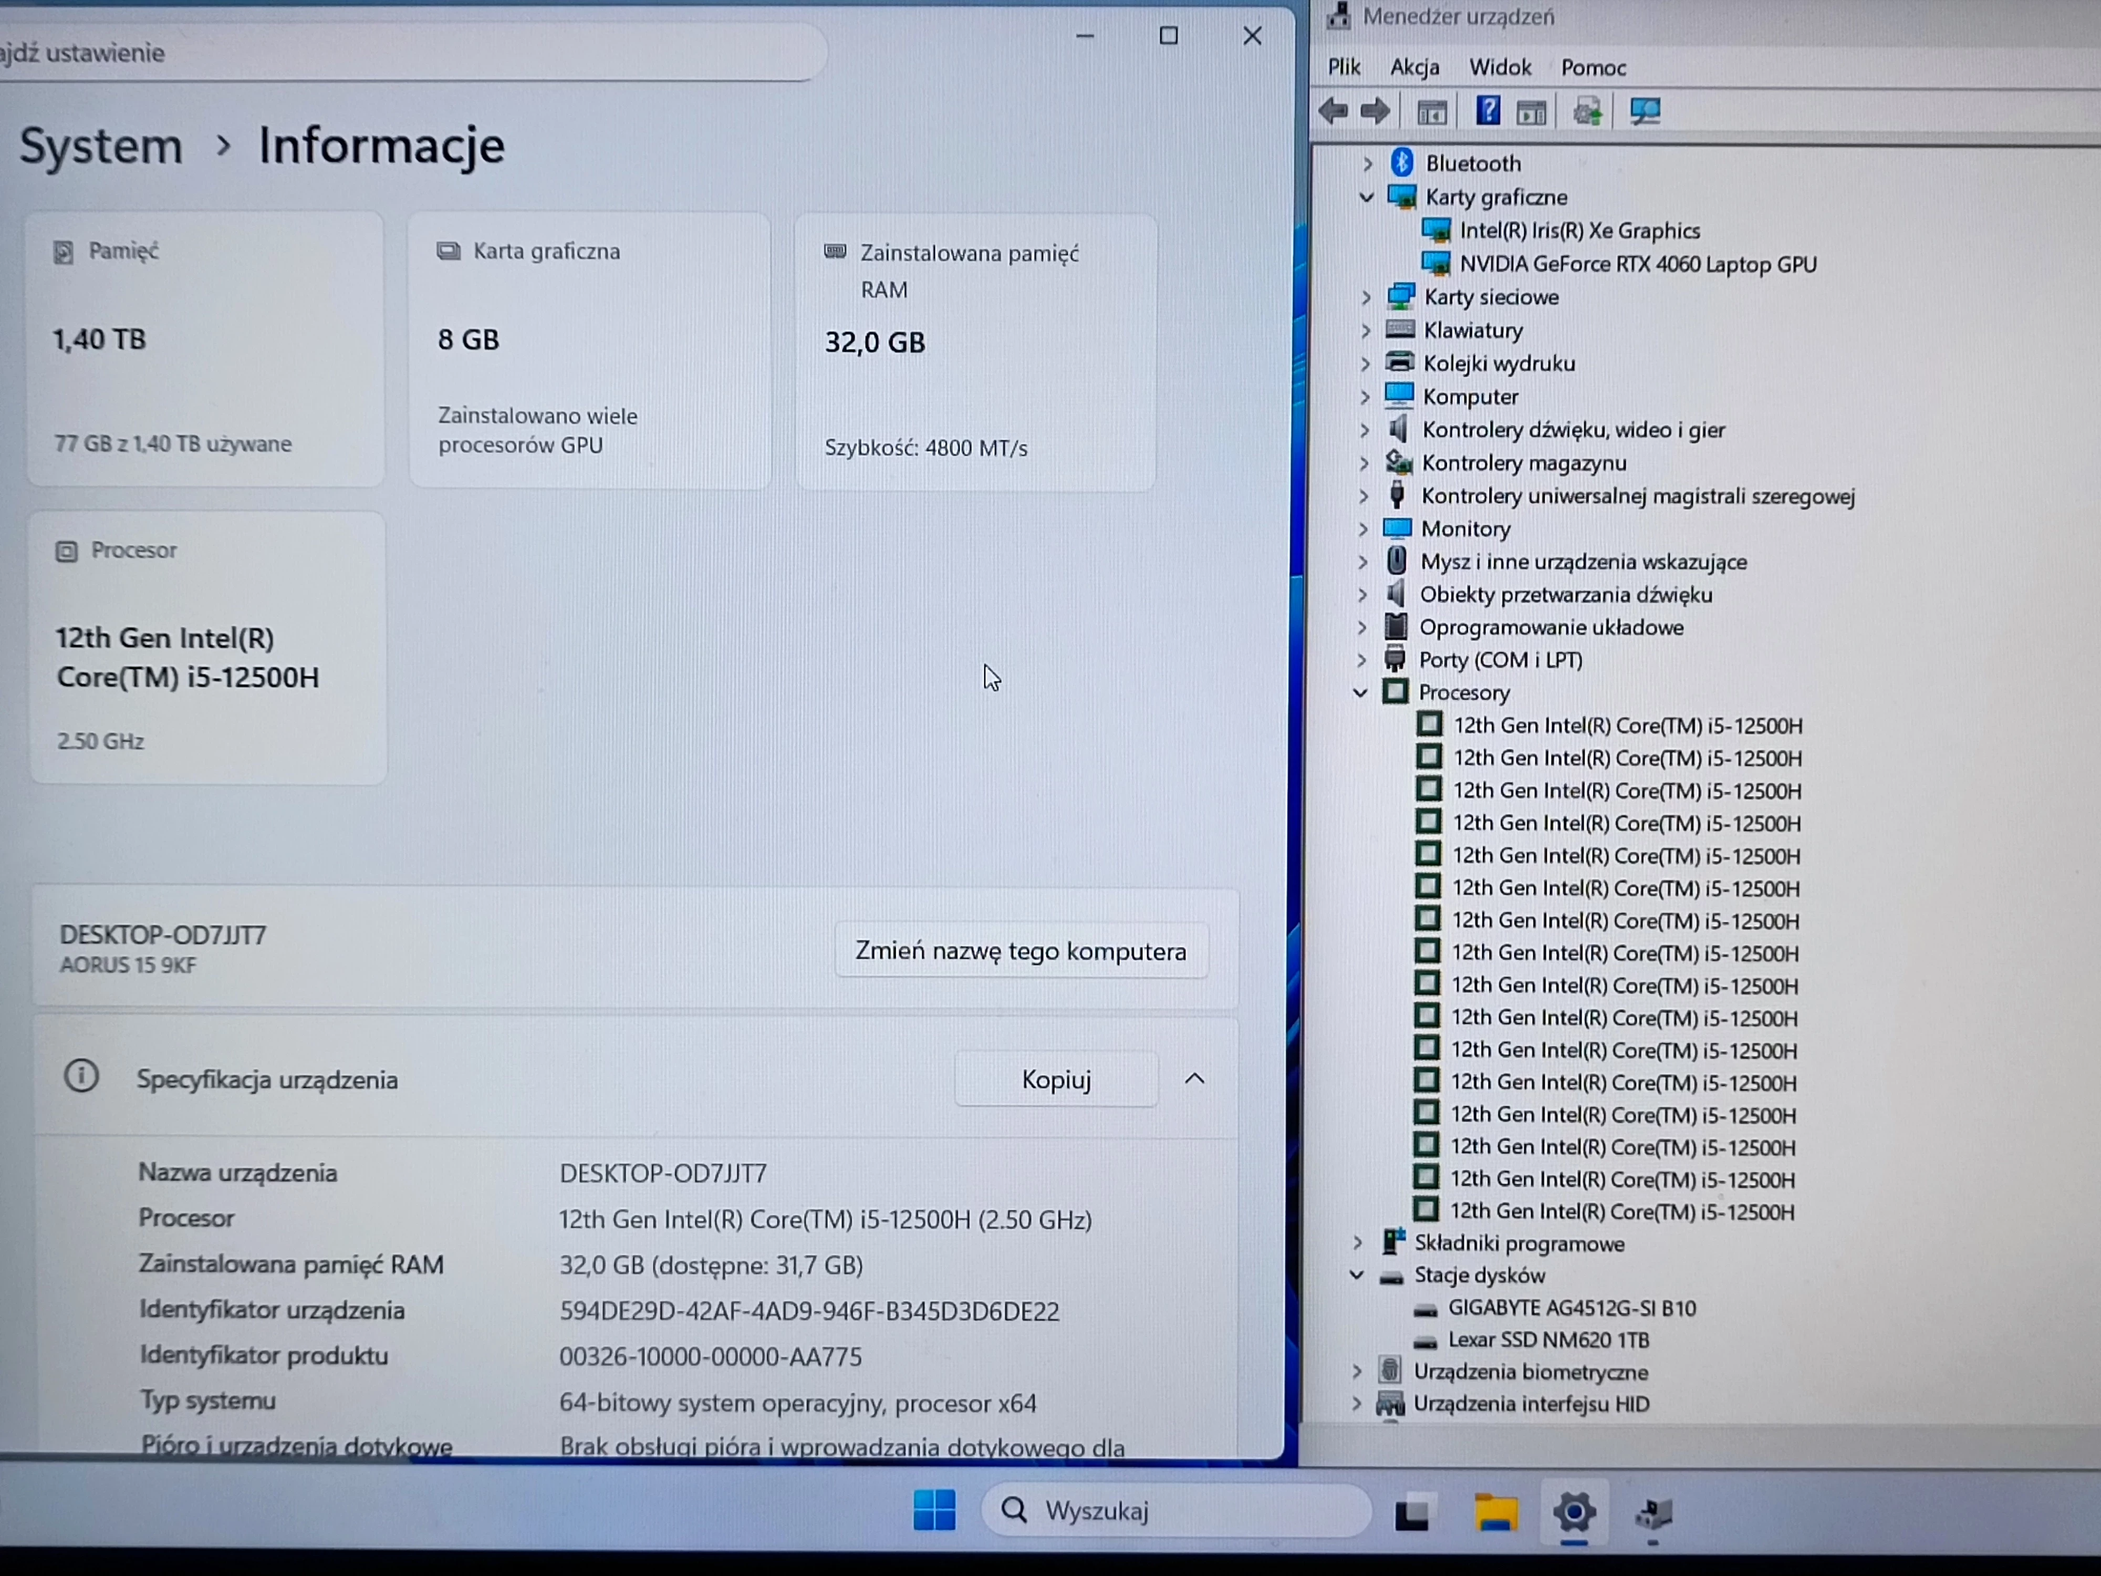Click Zmień nazwę tego komputera button
Viewport: 2101px width, 1576px height.
pyautogui.click(x=1020, y=951)
